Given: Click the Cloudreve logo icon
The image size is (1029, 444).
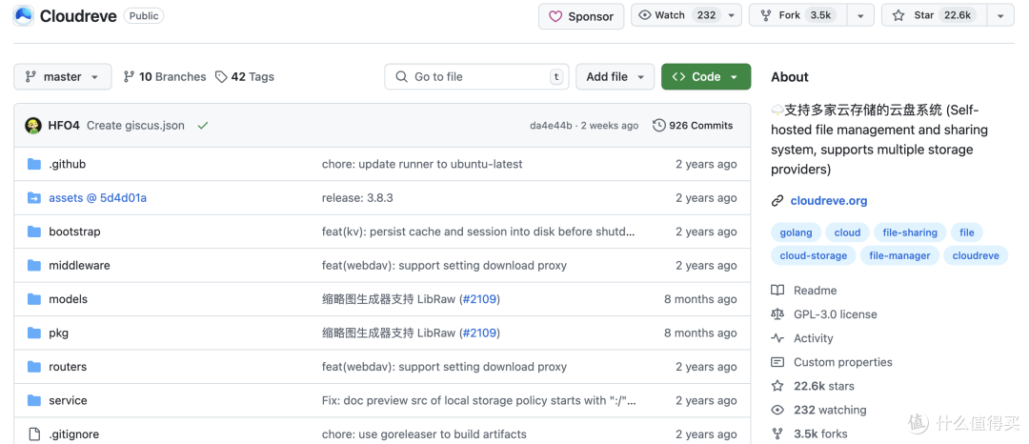Looking at the screenshot, I should (x=24, y=16).
